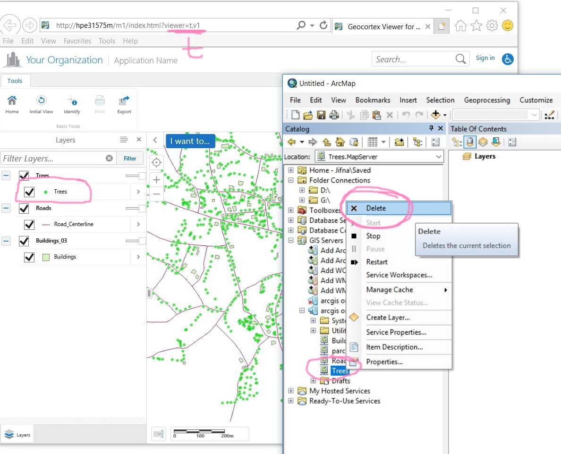Collapse the Buildings_03 group in Layers list
Screen dimensions: 561x454
point(6,241)
